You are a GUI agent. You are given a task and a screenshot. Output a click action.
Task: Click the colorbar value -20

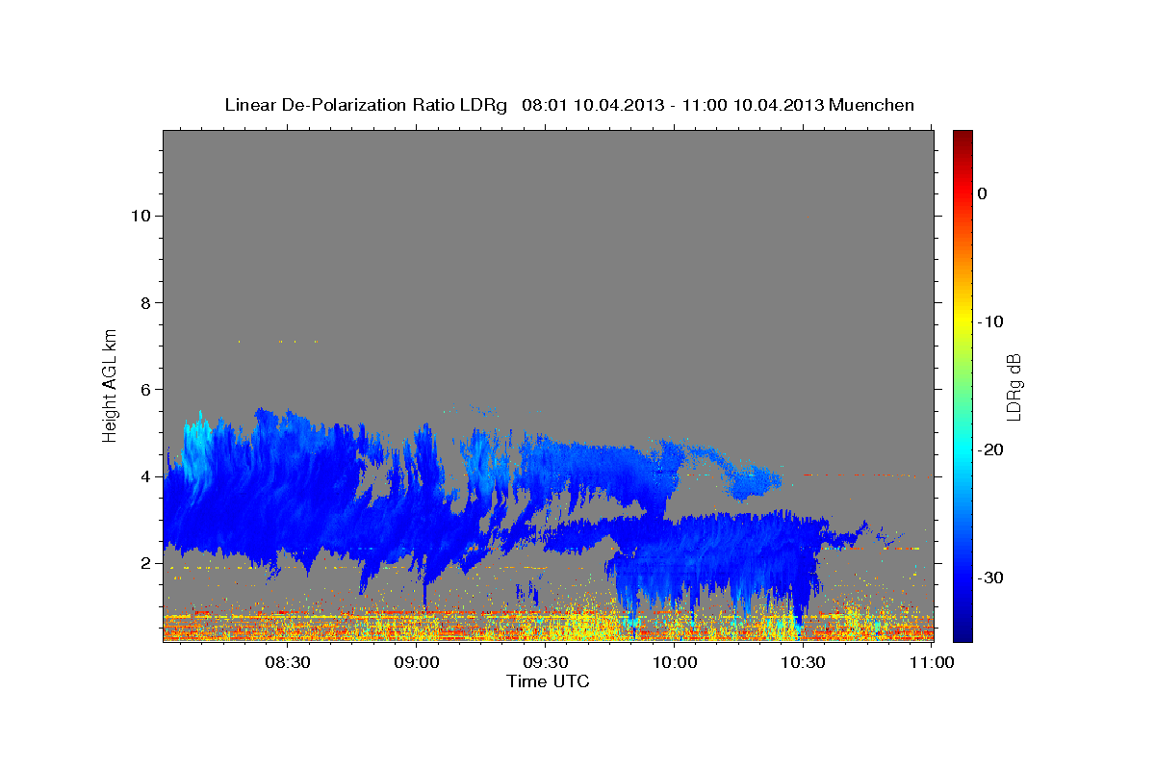pos(990,449)
